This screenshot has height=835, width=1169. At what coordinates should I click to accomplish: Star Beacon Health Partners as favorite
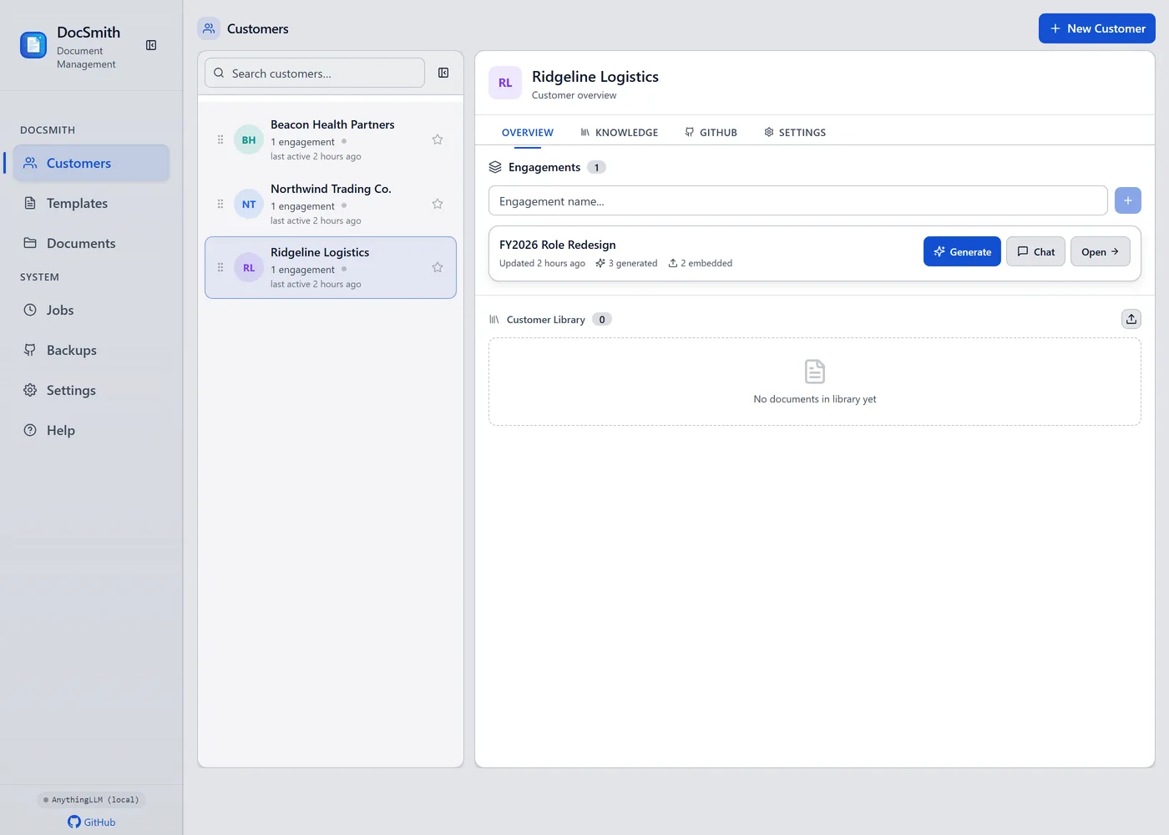[x=438, y=139]
